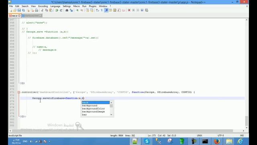
Task: Click the Save Recorded Macro icon
Action: pos(147,10)
